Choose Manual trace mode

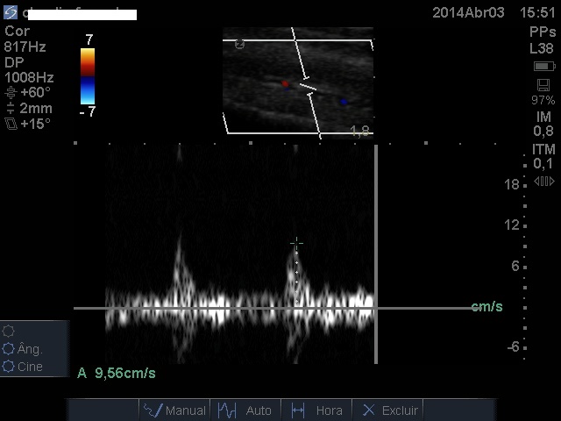click(x=175, y=410)
